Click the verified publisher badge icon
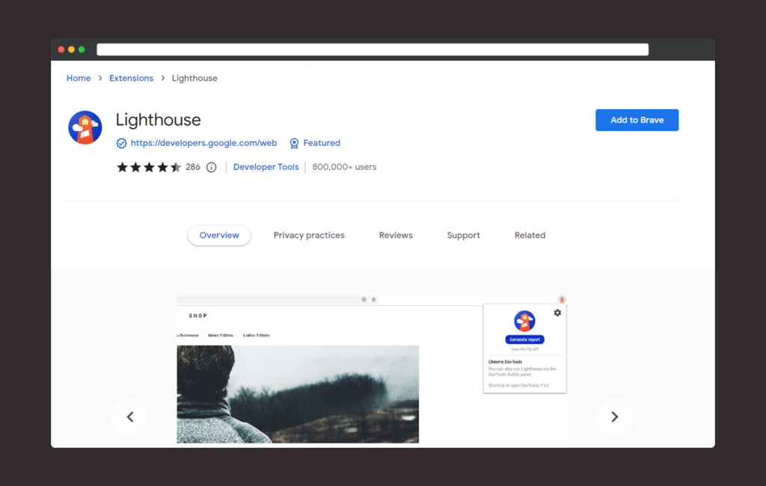Screen dimensions: 766x486 tap(121, 143)
